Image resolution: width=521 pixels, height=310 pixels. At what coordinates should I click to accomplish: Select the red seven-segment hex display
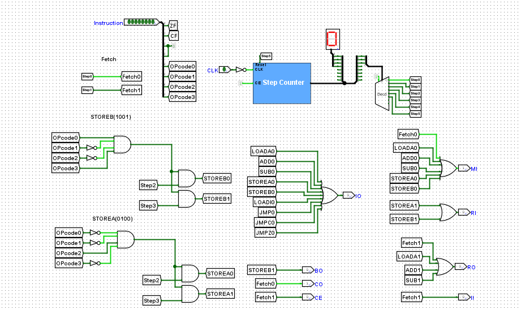[333, 39]
